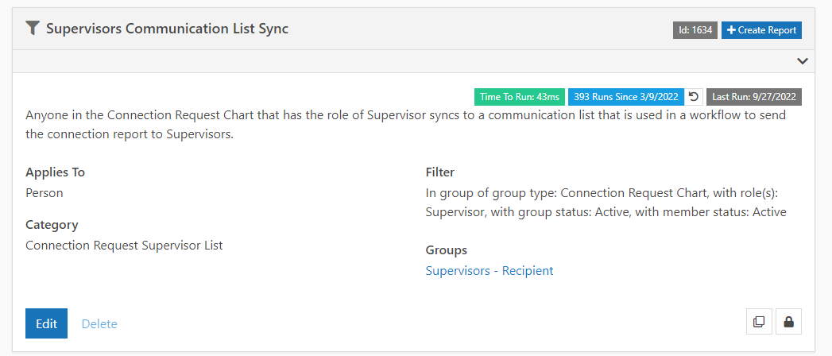832x356 pixels.
Task: Click the blue Edit button
Action: coord(46,323)
